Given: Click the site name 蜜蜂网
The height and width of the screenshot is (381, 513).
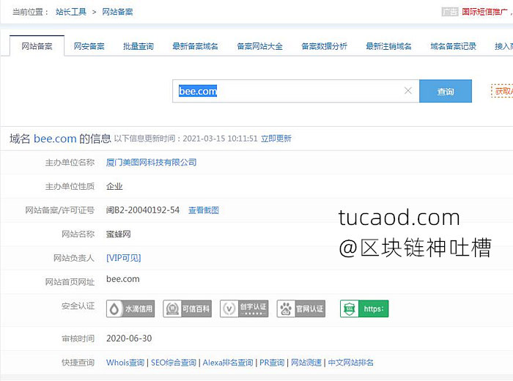Looking at the screenshot, I should pos(119,234).
